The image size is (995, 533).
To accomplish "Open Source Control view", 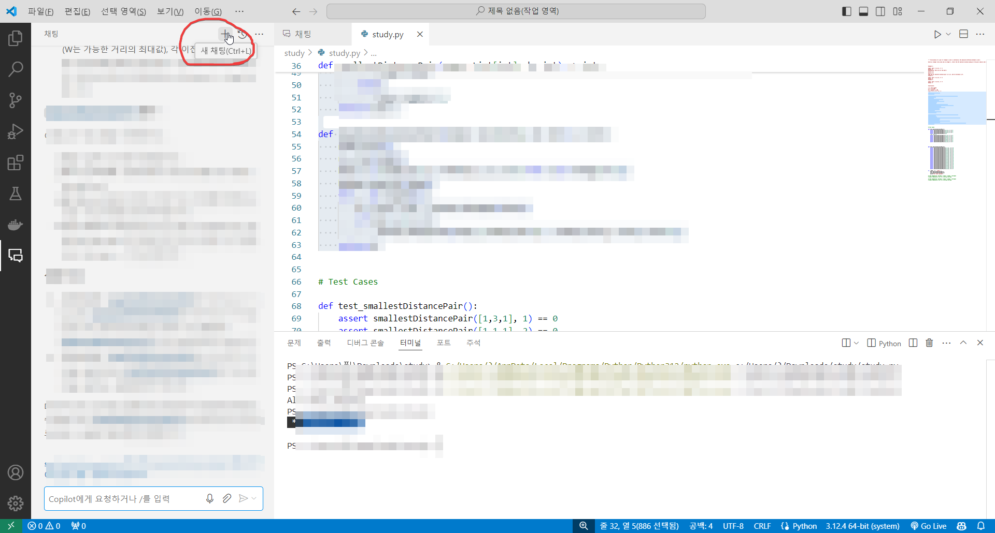I will [16, 100].
